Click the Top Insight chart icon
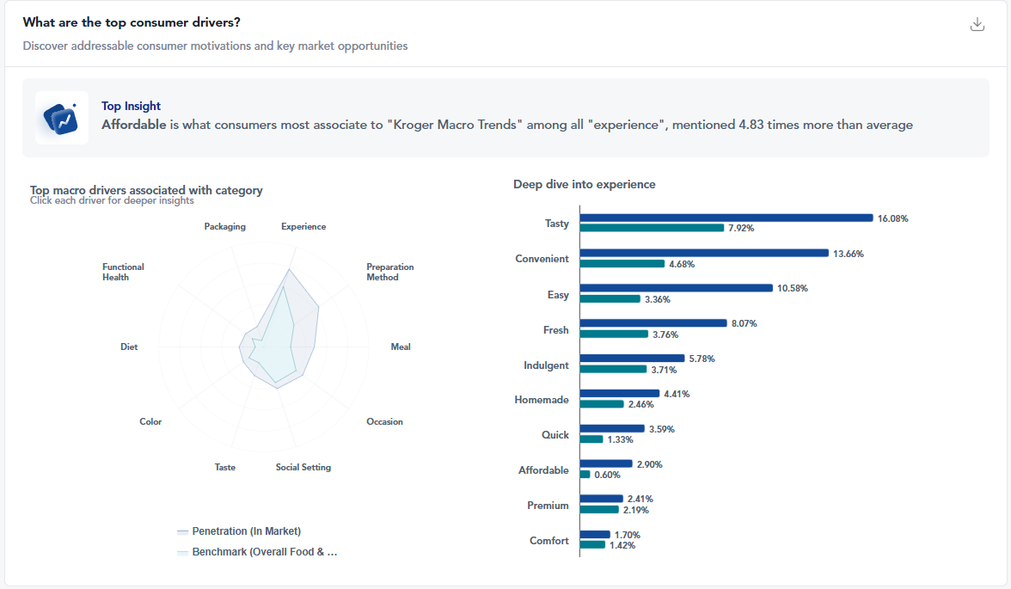The image size is (1011, 589). pos(62,118)
